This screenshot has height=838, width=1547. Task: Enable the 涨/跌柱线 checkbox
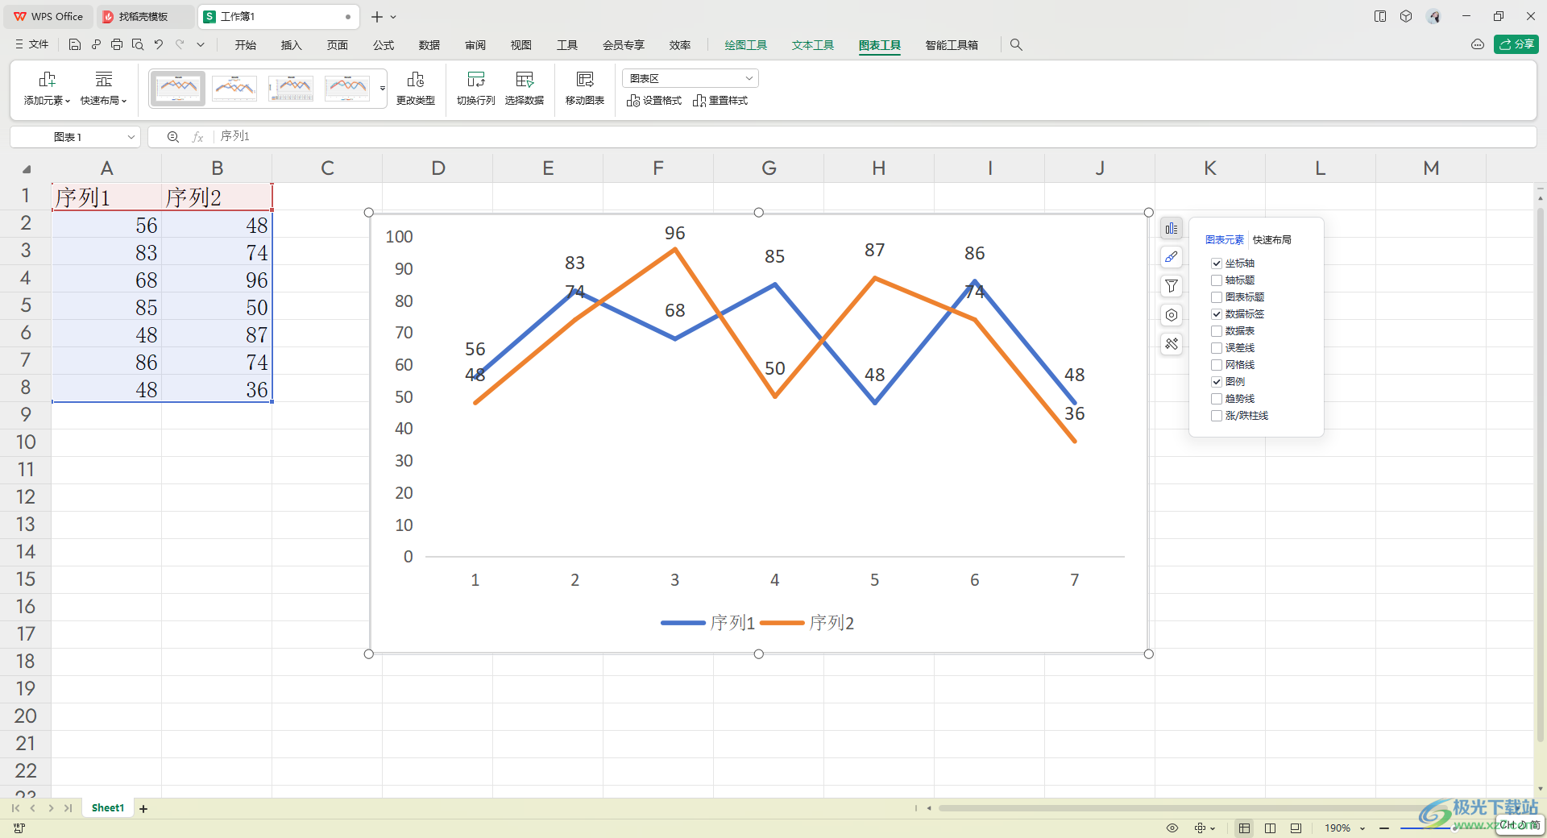1217,416
